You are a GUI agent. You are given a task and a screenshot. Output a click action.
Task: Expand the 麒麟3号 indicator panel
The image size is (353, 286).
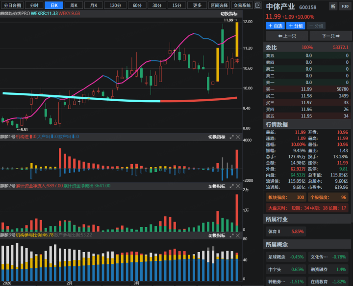tap(231, 235)
